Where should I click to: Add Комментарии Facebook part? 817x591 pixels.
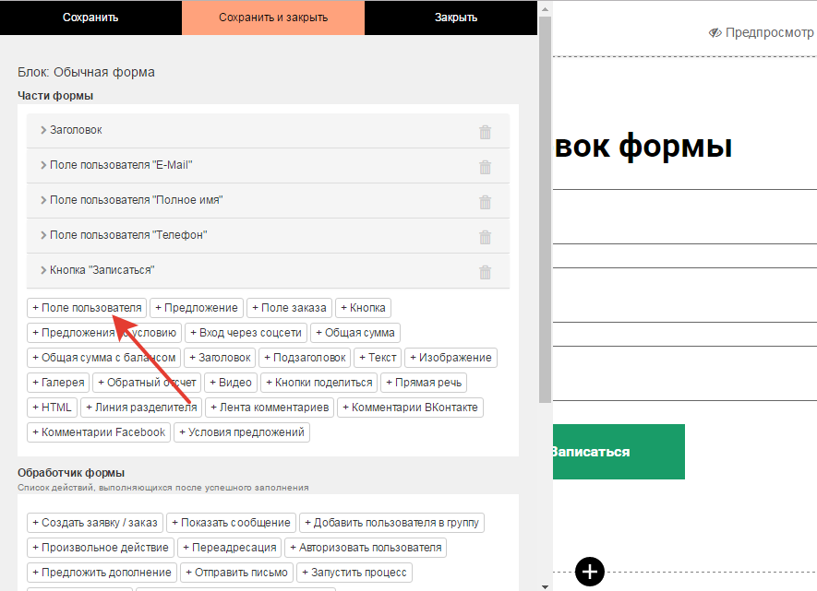99,432
